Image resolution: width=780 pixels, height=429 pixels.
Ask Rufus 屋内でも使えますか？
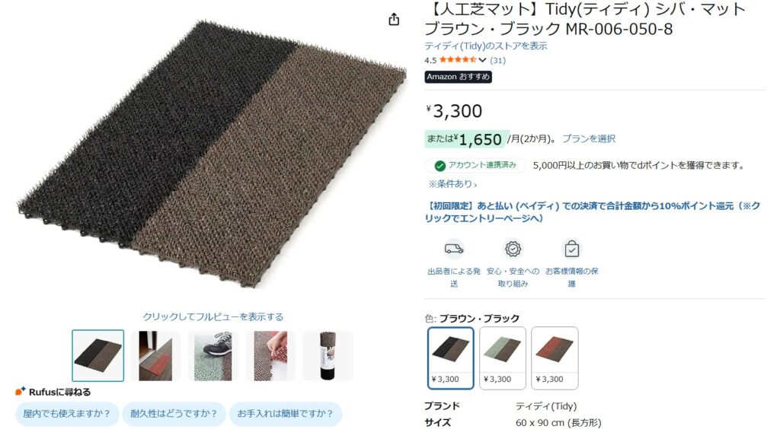click(67, 414)
